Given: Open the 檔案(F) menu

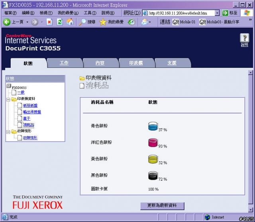Looking at the screenshot, I should pos(11,13).
